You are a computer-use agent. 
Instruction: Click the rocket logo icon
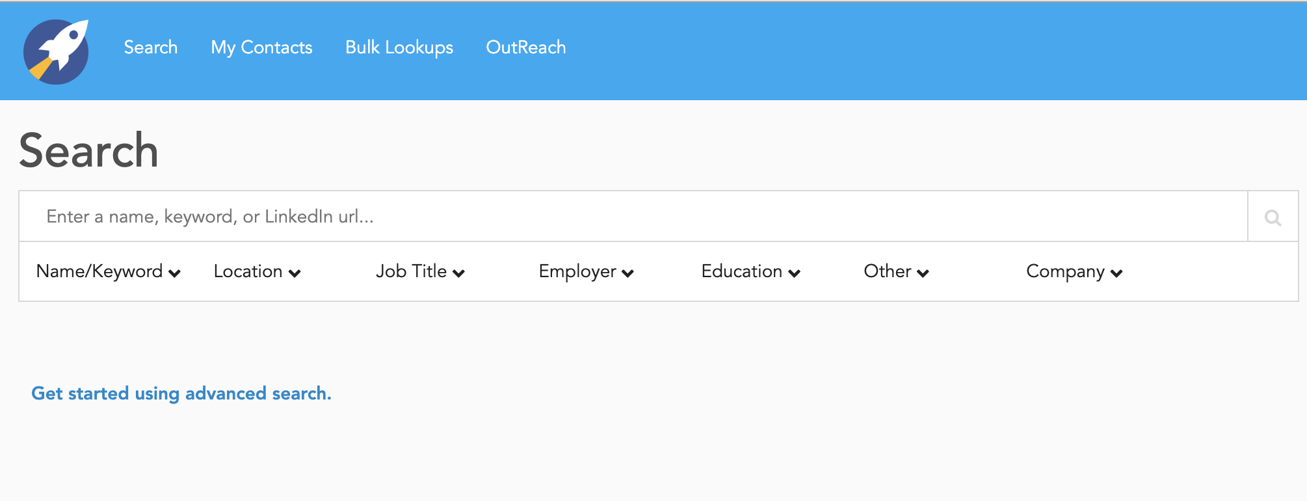click(56, 51)
